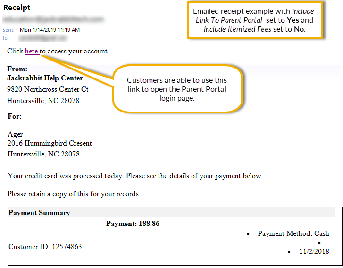
Task: Click the For: label
Action: (x=15, y=116)
